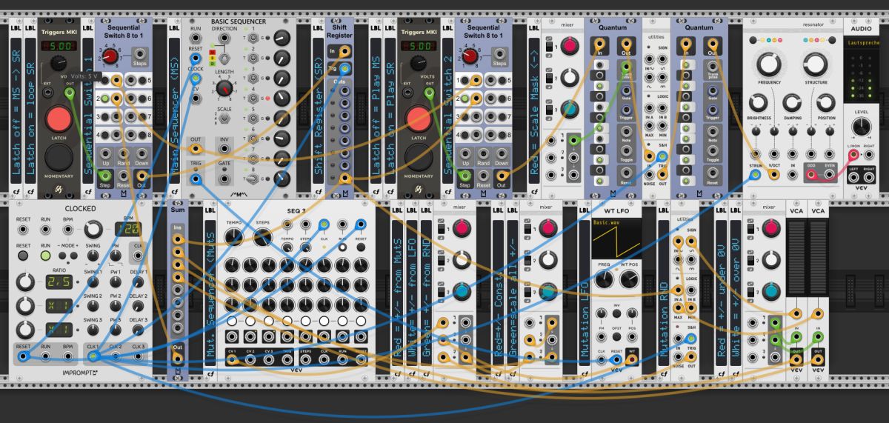Image resolution: width=889 pixels, height=423 pixels.
Task: Click DIRECTION jack on Basic Sequencer
Action: [x=224, y=38]
